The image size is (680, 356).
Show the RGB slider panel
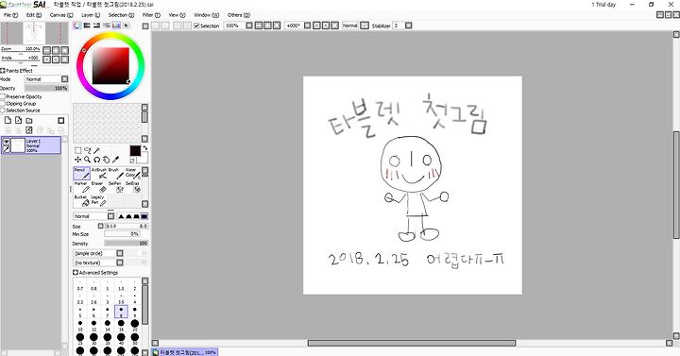click(87, 25)
